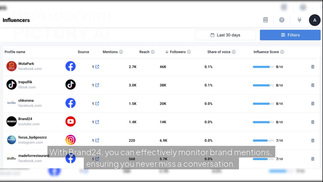
Task: Click the YouTube source icon for Brand24
Action: (x=71, y=122)
